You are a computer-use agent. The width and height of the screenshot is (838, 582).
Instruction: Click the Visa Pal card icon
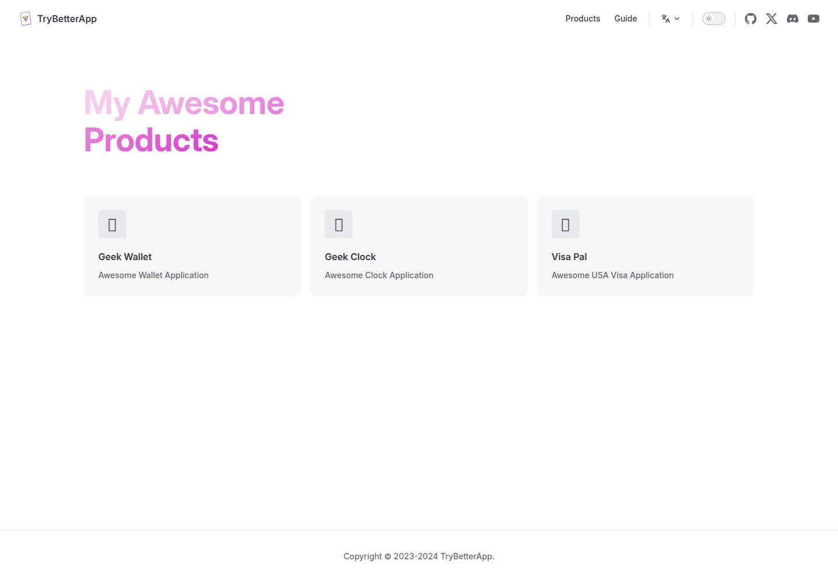point(566,224)
